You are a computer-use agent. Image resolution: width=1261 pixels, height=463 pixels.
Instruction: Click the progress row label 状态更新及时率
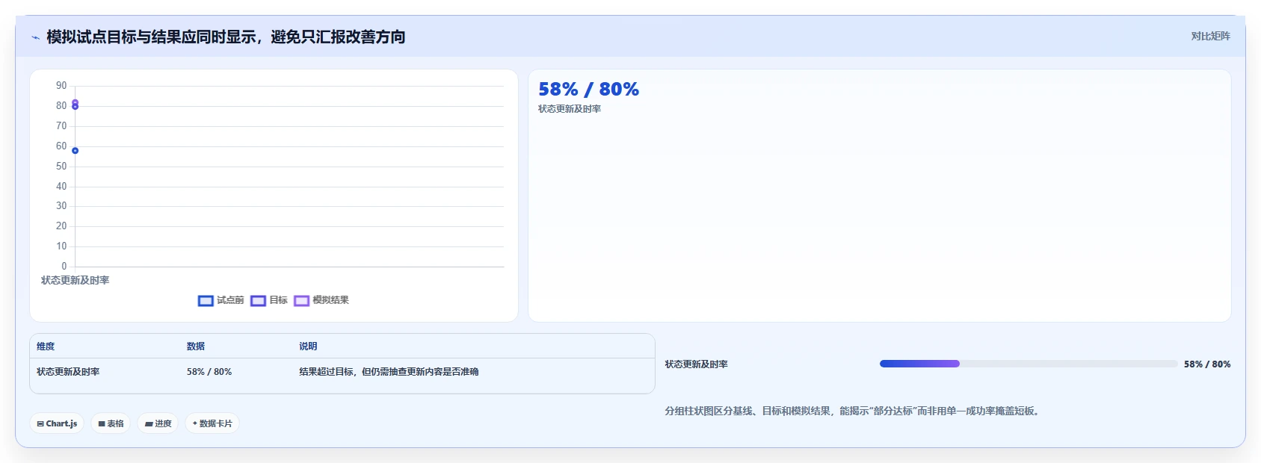[x=696, y=364]
